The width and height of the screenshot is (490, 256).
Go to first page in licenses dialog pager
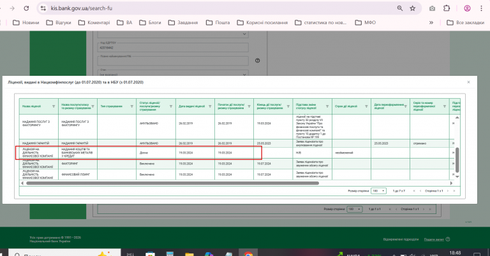point(414,191)
